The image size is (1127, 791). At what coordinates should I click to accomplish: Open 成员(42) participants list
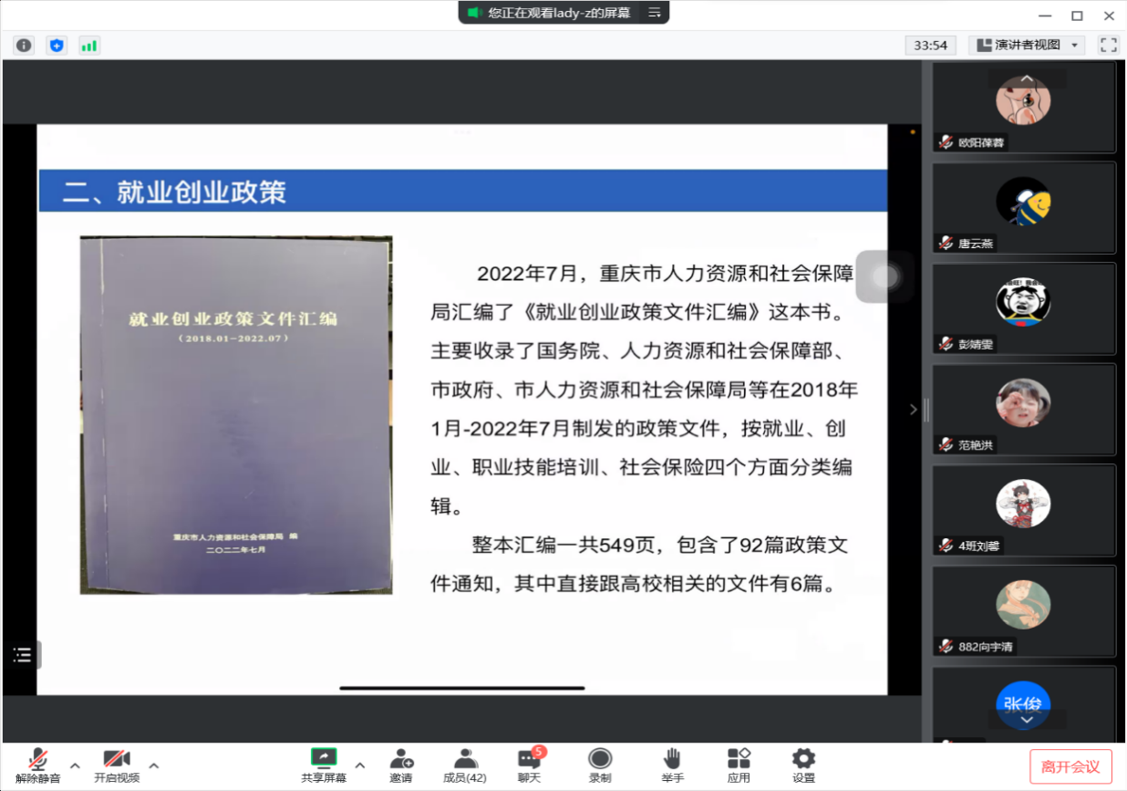(465, 765)
